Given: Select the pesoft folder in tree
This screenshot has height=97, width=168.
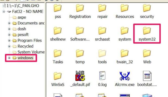Looking at the screenshot, I should click(x=23, y=35).
